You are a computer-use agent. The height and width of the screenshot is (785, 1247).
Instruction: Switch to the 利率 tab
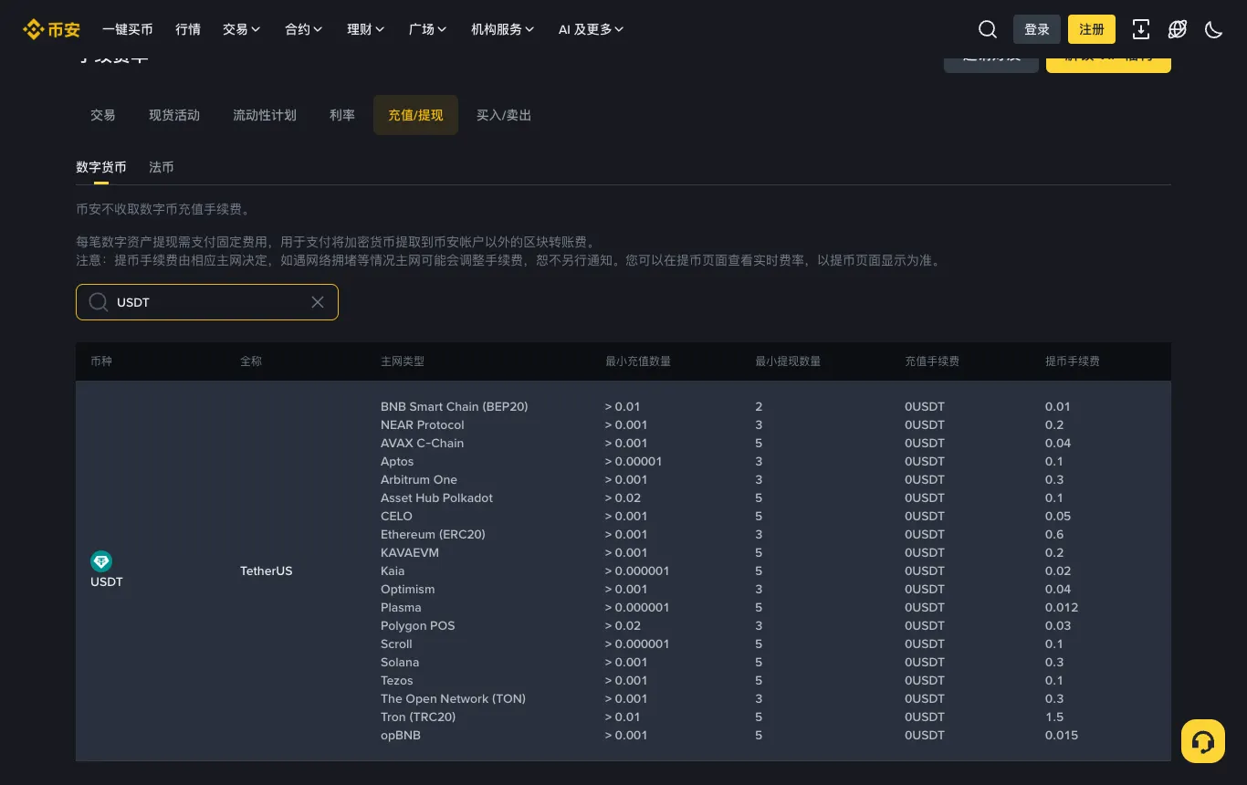tap(342, 115)
